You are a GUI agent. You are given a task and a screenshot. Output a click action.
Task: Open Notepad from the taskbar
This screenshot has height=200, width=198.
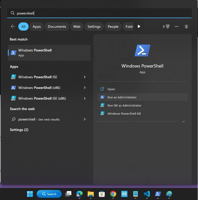[136, 194]
